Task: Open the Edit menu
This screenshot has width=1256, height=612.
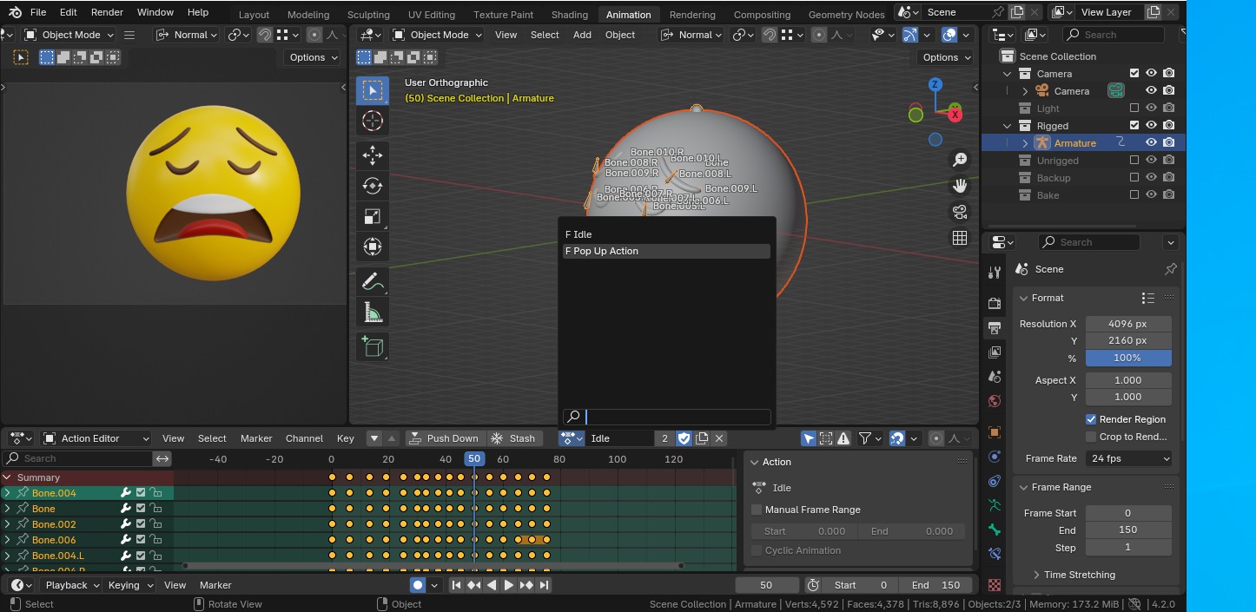Action: tap(69, 12)
